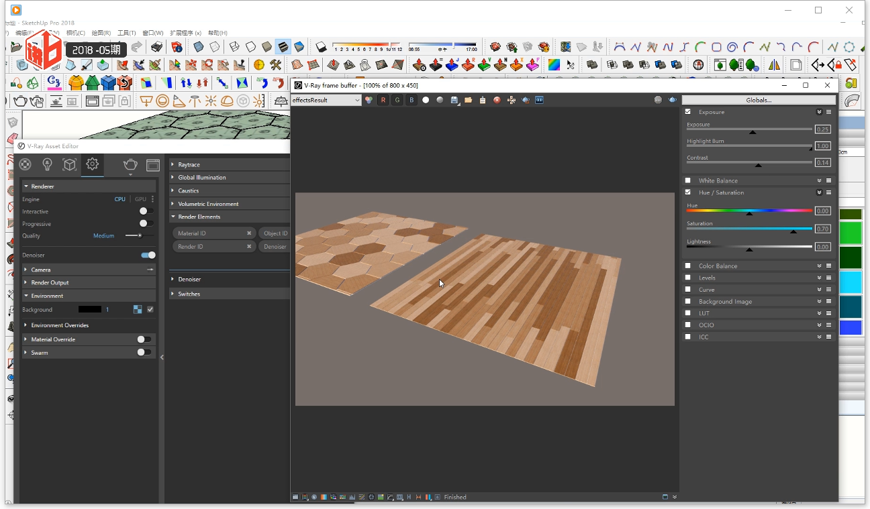Disable the Denoiser switch
The image size is (870, 509).
point(148,255)
